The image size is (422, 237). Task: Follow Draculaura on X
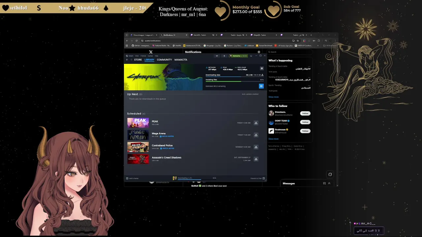[x=305, y=113]
